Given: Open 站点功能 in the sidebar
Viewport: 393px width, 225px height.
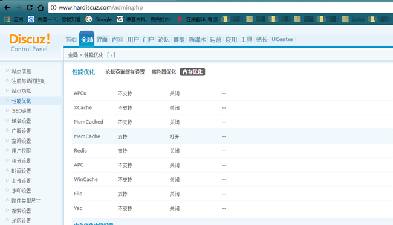Looking at the screenshot, I should [x=21, y=91].
